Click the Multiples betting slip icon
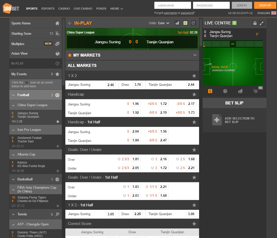This screenshot has height=238, width=277. (57, 44)
